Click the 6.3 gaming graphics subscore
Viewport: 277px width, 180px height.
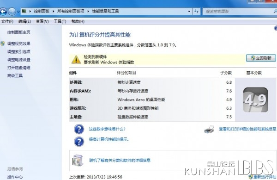coord(229,108)
